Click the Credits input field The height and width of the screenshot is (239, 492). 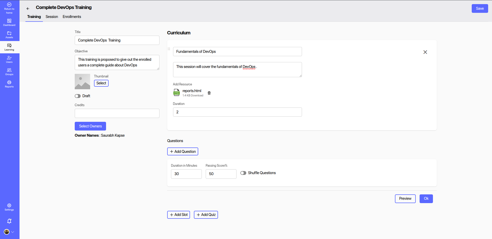click(x=117, y=113)
